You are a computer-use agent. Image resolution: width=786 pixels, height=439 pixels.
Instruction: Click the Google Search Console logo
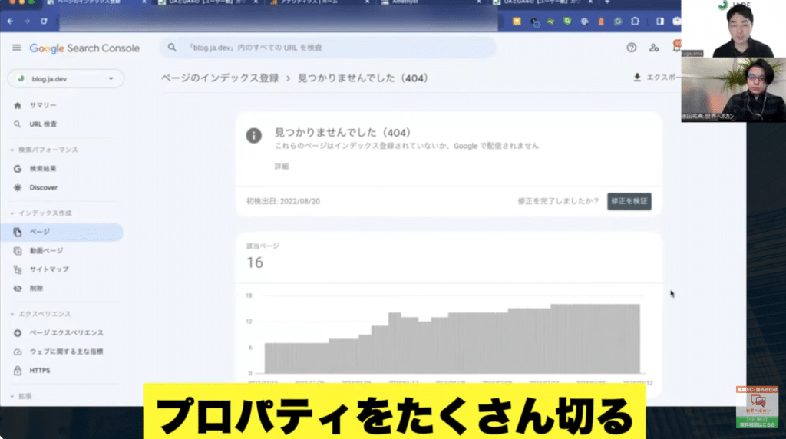84,48
